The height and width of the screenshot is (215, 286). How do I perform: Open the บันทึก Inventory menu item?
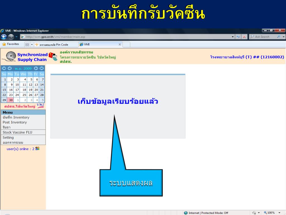(x=23, y=117)
